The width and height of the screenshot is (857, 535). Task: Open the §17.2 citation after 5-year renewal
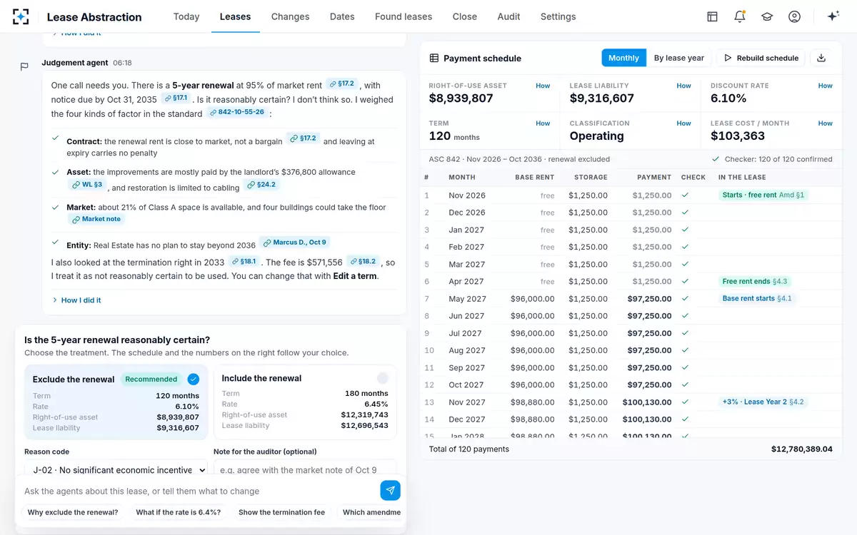coord(342,84)
